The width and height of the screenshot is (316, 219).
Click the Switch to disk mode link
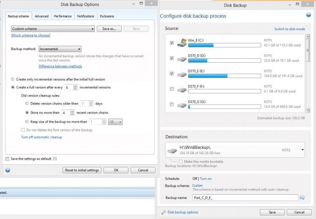pyautogui.click(x=290, y=29)
